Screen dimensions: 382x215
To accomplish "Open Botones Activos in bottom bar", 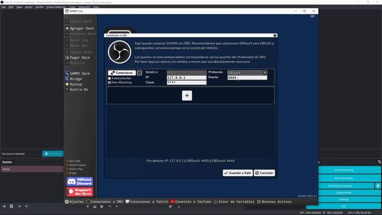I will tap(275, 202).
